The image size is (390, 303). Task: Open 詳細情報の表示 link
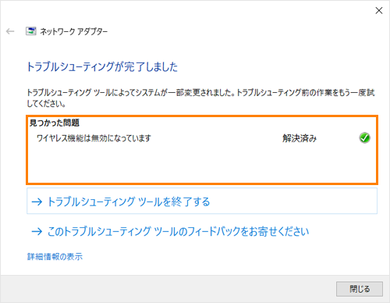pos(55,257)
